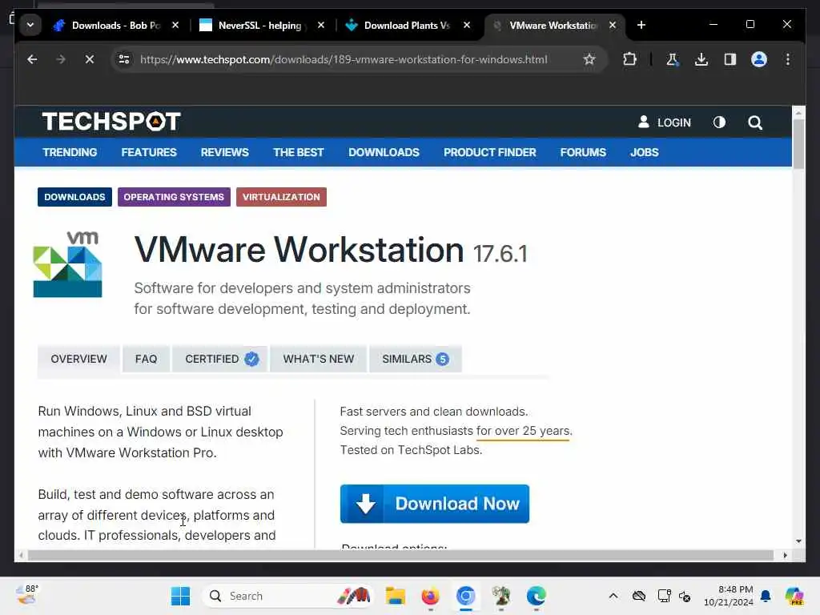820x615 pixels.
Task: Select the WHAT'S NEW tab
Action: (319, 360)
